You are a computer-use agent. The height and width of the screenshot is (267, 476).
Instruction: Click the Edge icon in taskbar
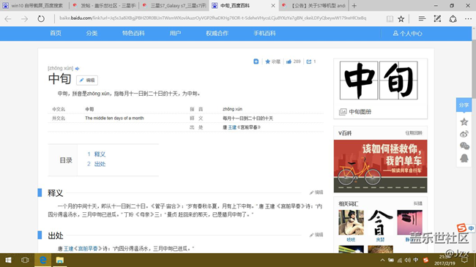point(42,260)
